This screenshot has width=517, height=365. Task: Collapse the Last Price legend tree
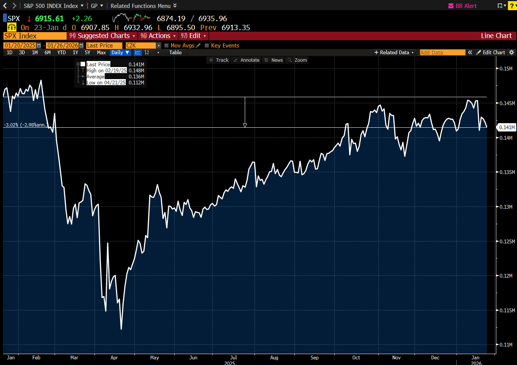coord(78,64)
